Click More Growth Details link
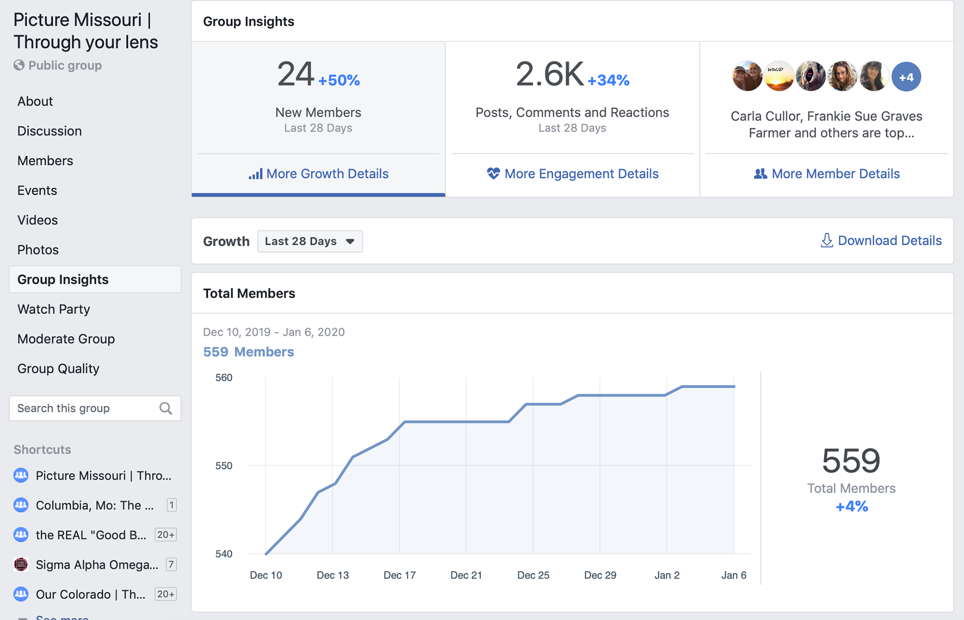Screen dimensions: 964x620 [x=318, y=174]
